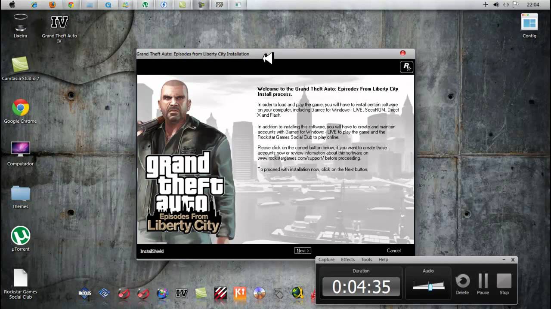Select the Contig desktop icon
Screen dimensions: 551x309
pos(529,26)
